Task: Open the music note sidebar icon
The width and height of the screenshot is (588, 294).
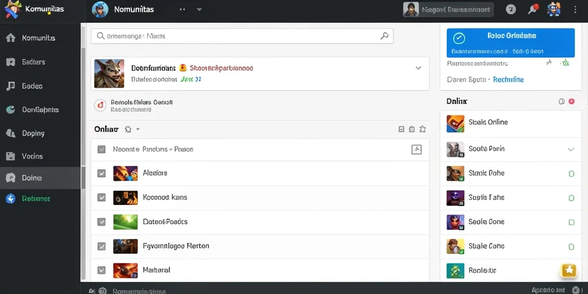Action: [x=10, y=86]
